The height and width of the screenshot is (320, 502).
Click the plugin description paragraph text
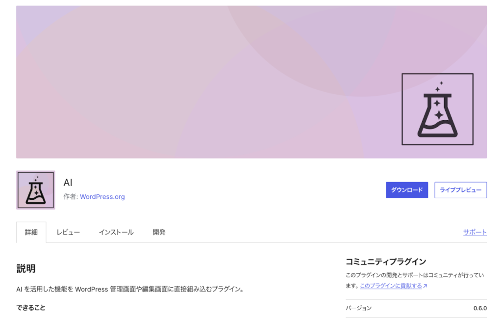pos(133,289)
